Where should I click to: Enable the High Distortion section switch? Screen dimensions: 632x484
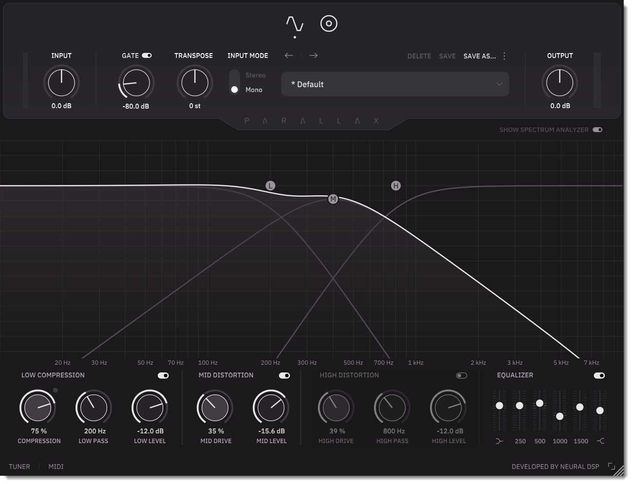[x=461, y=375]
